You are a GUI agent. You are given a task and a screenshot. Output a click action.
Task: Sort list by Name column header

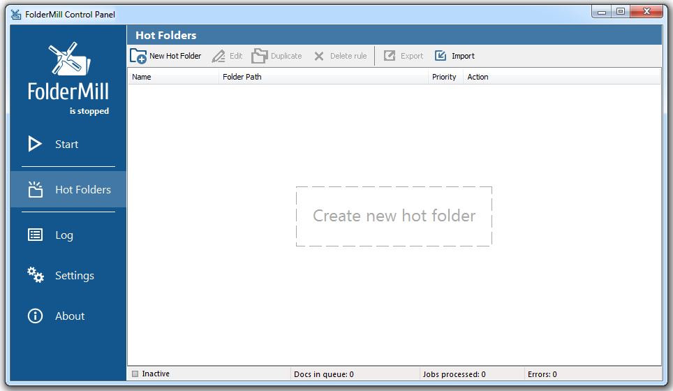[x=173, y=77]
